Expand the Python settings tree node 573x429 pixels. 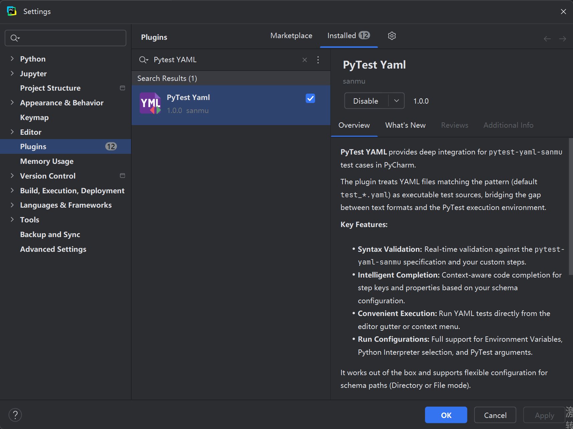(x=12, y=59)
